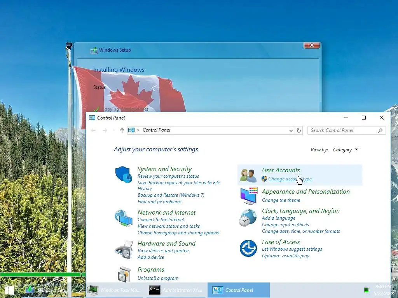Open Change date, time, or number formats

click(x=301, y=231)
